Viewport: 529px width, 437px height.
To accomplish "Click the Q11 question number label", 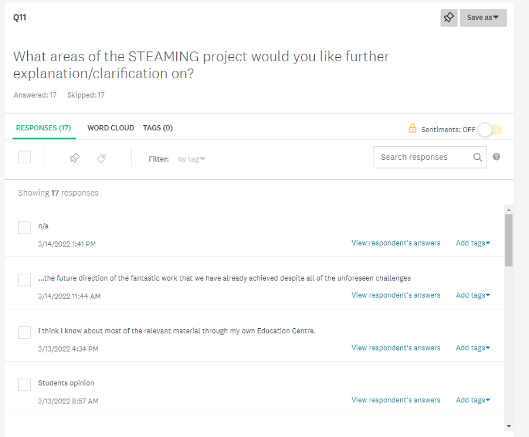I will tap(19, 17).
